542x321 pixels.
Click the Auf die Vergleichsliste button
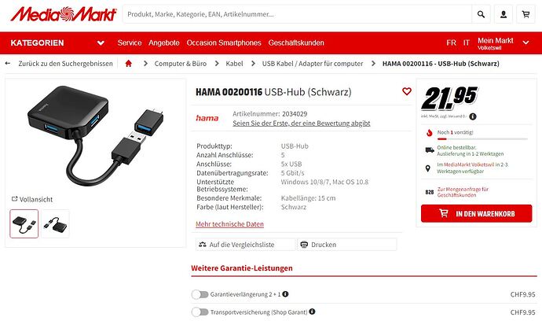tap(245, 245)
